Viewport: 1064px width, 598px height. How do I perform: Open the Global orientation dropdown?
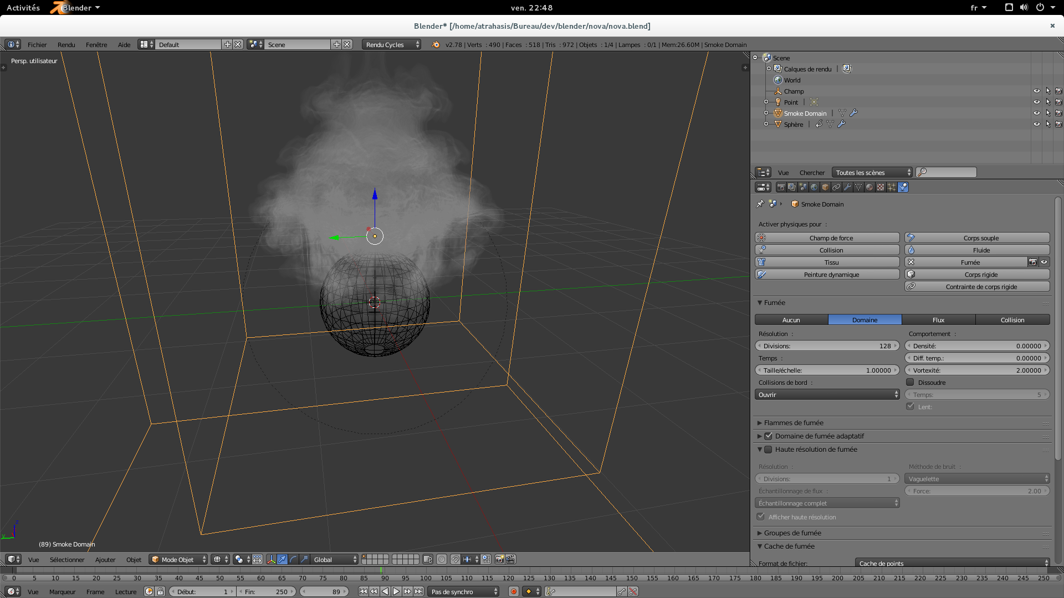[334, 559]
